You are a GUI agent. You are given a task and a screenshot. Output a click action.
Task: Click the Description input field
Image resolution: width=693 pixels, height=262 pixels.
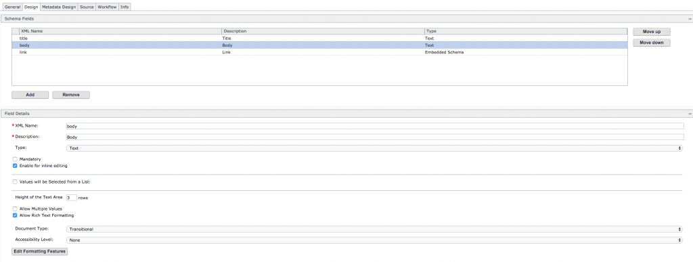pyautogui.click(x=375, y=137)
